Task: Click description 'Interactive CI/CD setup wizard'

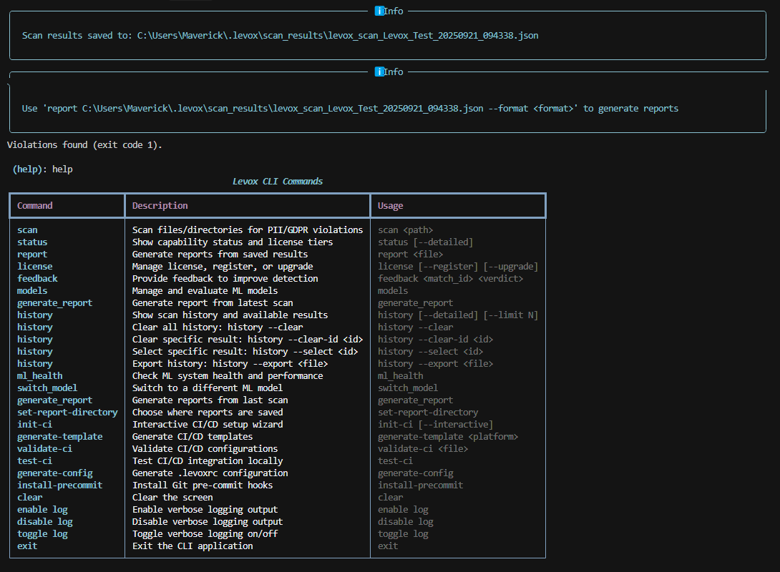Action: (208, 425)
